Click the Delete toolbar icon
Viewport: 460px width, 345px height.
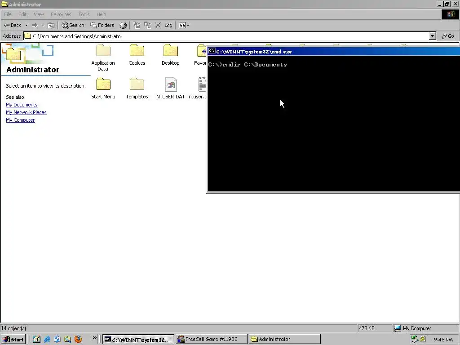coord(158,25)
